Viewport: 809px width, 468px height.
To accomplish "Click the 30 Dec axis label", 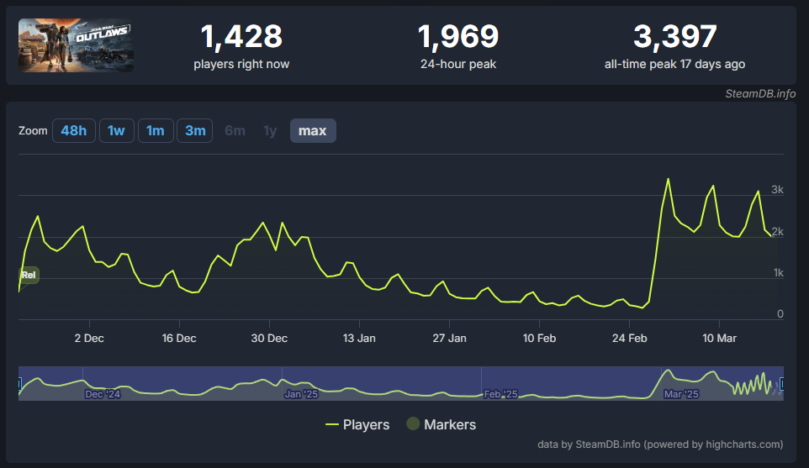I will pyautogui.click(x=269, y=339).
